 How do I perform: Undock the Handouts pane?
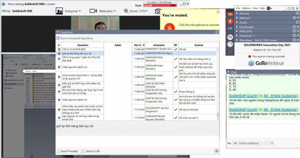point(294,36)
